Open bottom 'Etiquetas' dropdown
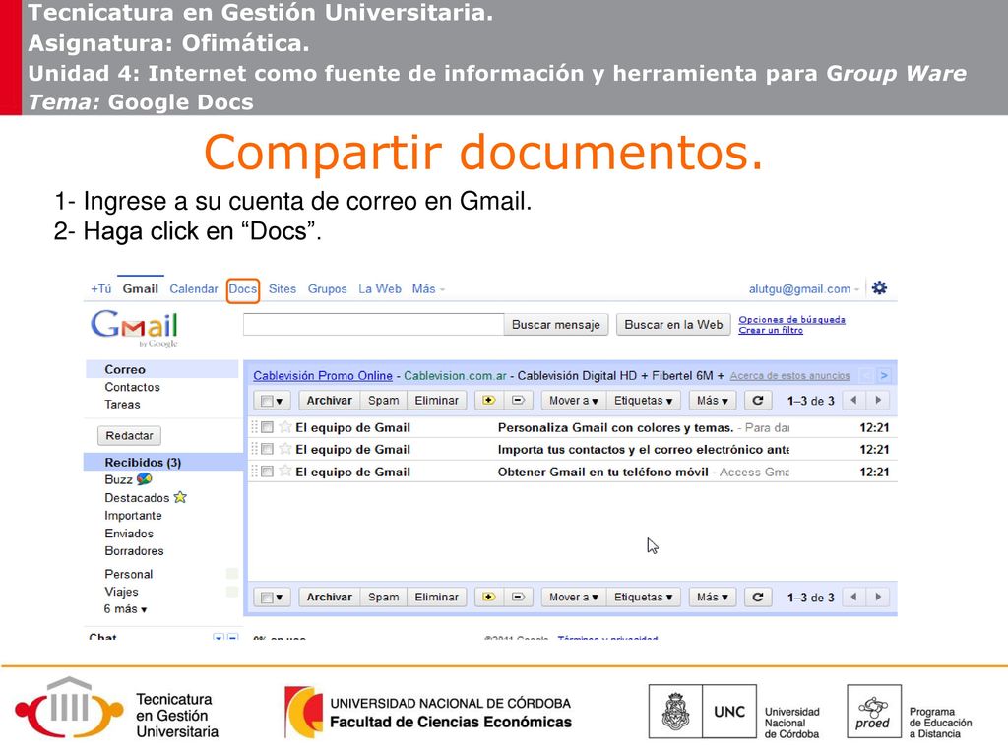 (643, 597)
